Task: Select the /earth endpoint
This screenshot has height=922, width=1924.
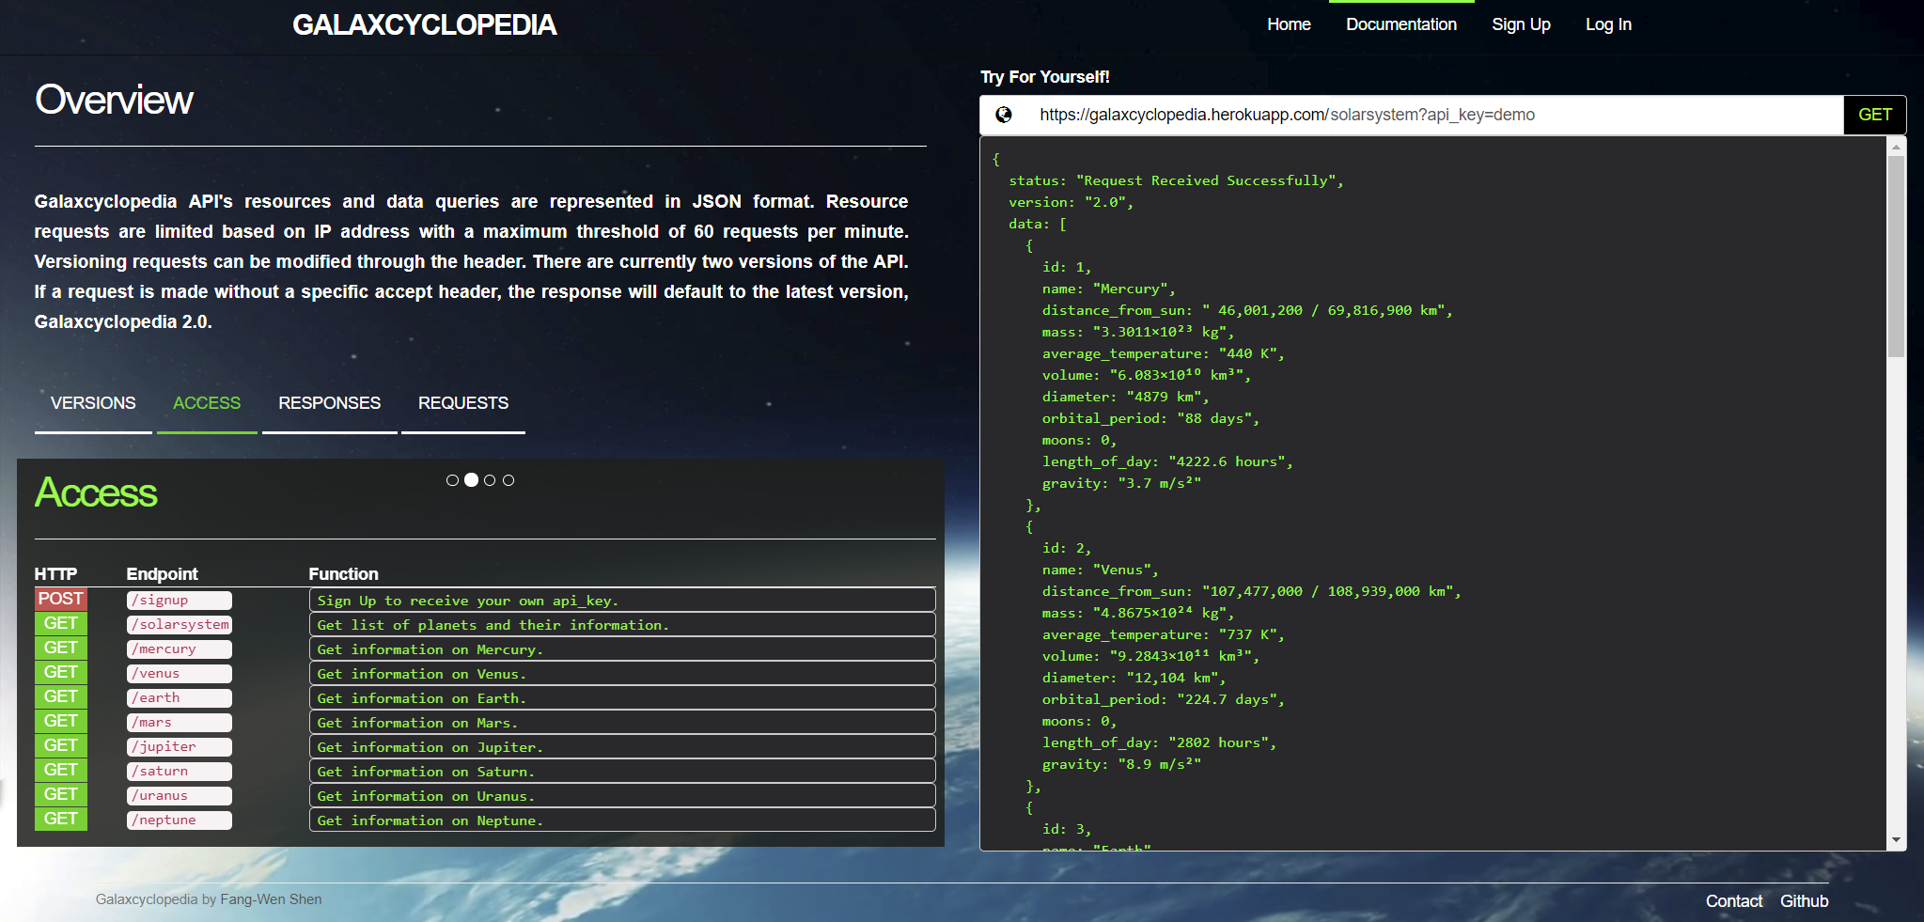Action: [x=180, y=698]
